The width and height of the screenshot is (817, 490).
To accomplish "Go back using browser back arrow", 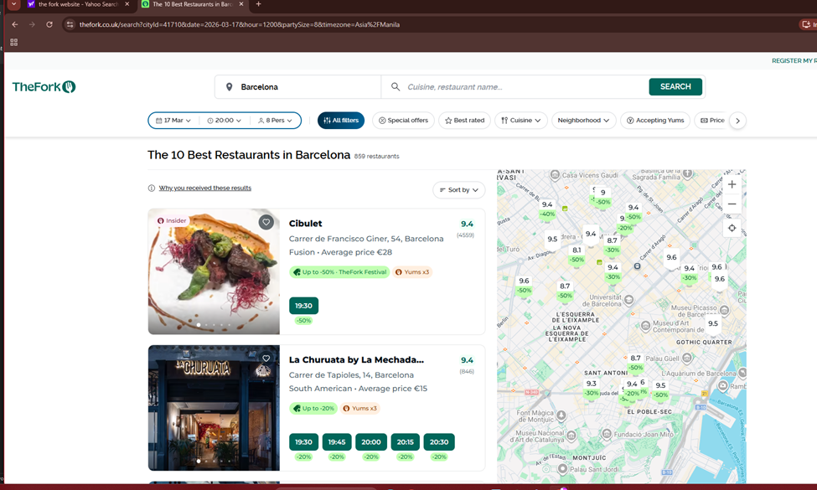I will tap(14, 24).
